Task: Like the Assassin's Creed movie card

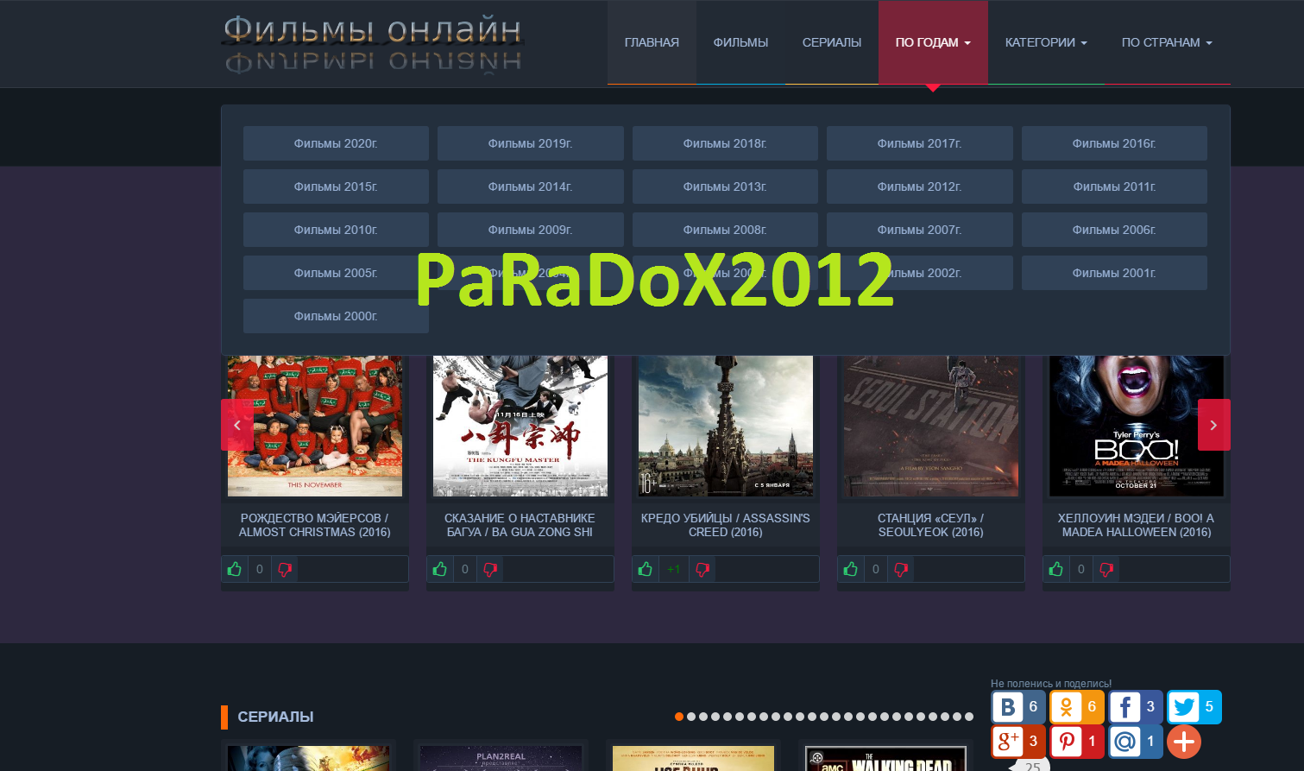Action: (646, 569)
